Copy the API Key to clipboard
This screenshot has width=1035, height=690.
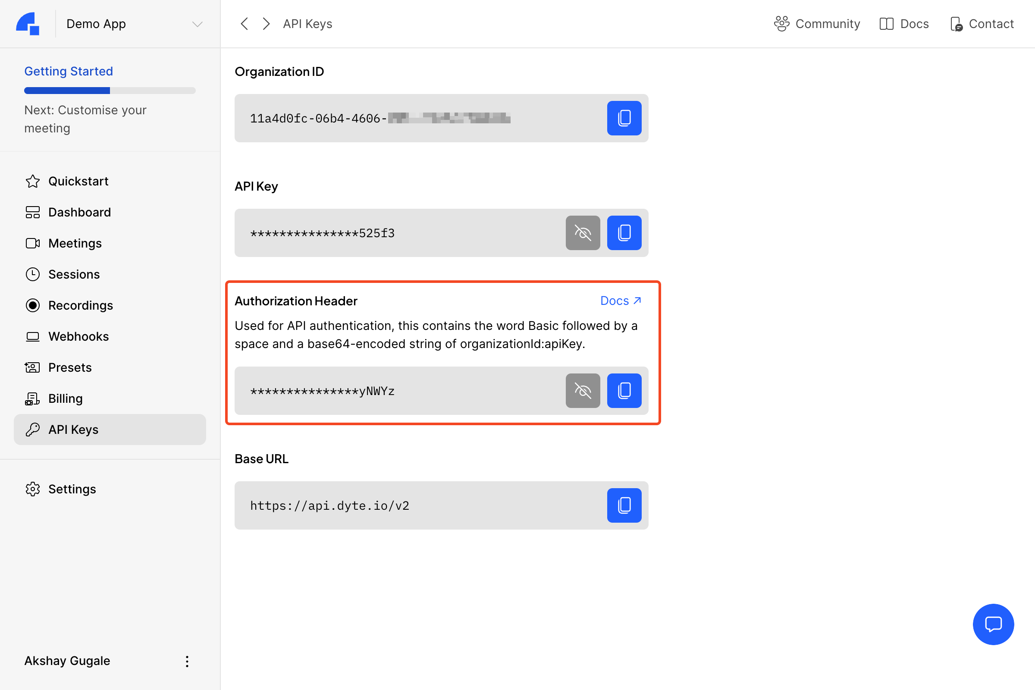tap(624, 233)
